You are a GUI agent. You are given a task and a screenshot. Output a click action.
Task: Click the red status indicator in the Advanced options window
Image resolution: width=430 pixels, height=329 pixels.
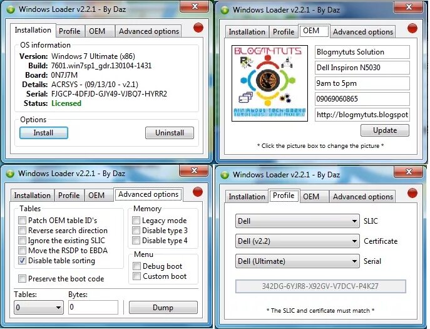[x=197, y=192]
